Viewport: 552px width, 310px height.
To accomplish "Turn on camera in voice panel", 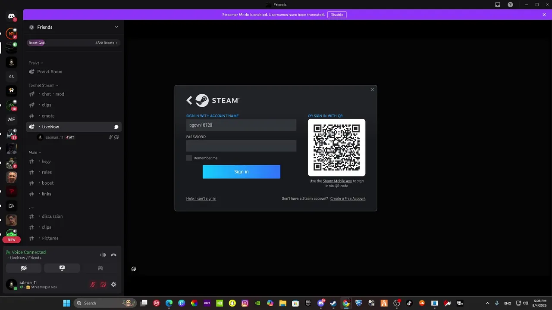I will [24, 268].
